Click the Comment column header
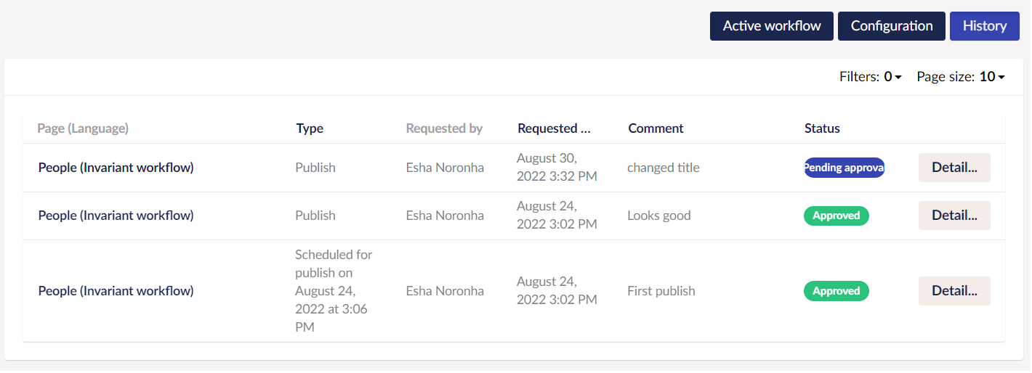Viewport: 1032px width, 373px height. click(x=656, y=128)
